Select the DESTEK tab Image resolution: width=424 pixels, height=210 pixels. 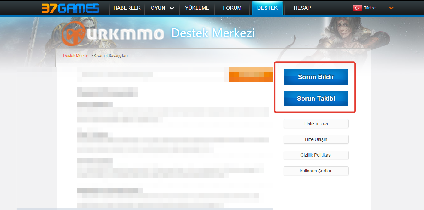coord(267,8)
